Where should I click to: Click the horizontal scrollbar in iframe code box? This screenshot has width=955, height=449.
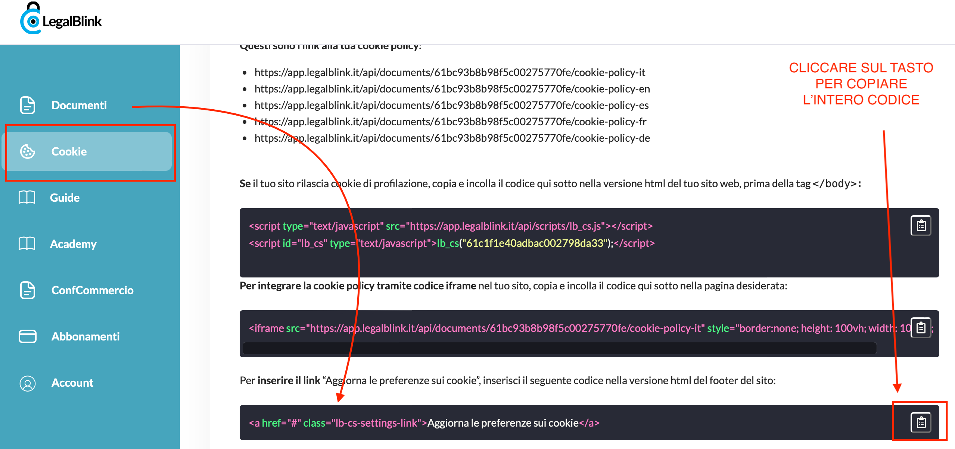click(x=559, y=348)
